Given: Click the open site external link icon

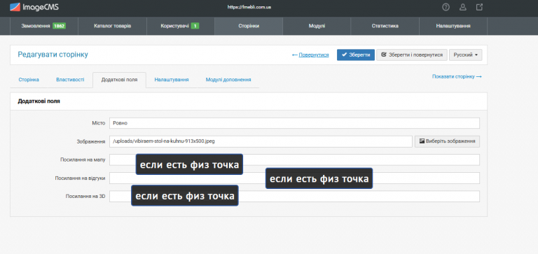Looking at the screenshot, I should click(480, 7).
